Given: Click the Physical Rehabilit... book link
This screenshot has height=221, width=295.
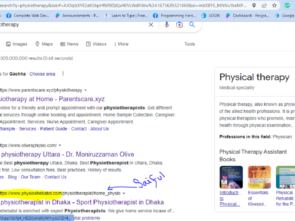Looking at the screenshot, I should point(285,198).
